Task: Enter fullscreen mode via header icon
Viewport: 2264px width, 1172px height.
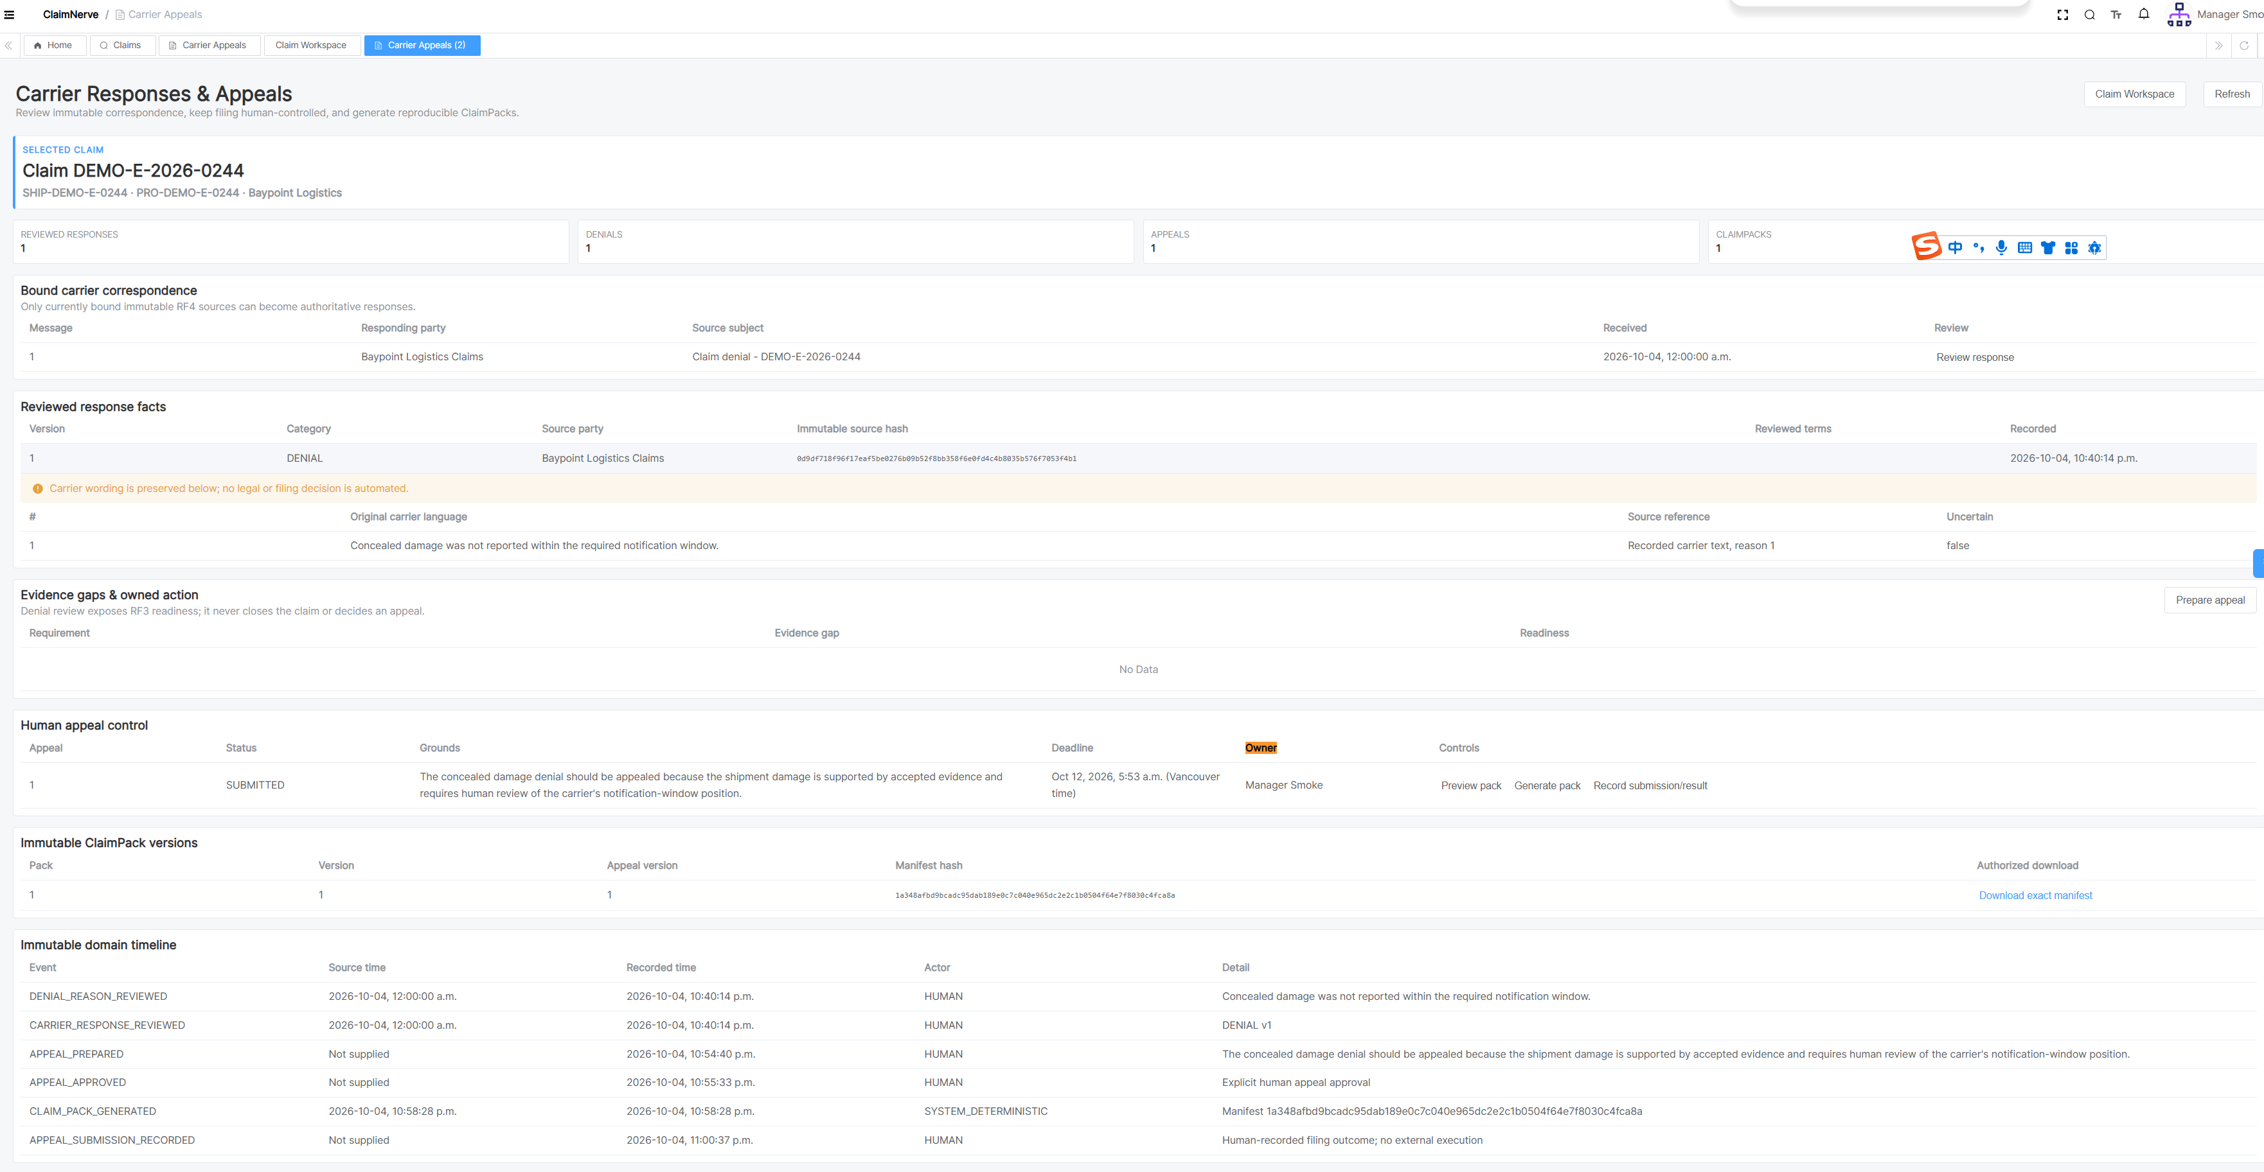Action: (2063, 15)
